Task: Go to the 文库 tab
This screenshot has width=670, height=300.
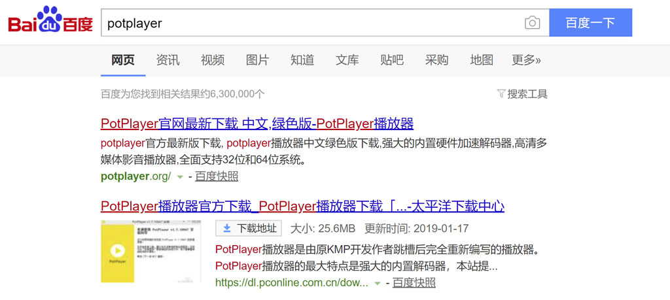Action: 347,60
